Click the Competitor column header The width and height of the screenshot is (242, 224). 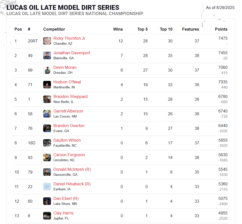tap(54, 29)
